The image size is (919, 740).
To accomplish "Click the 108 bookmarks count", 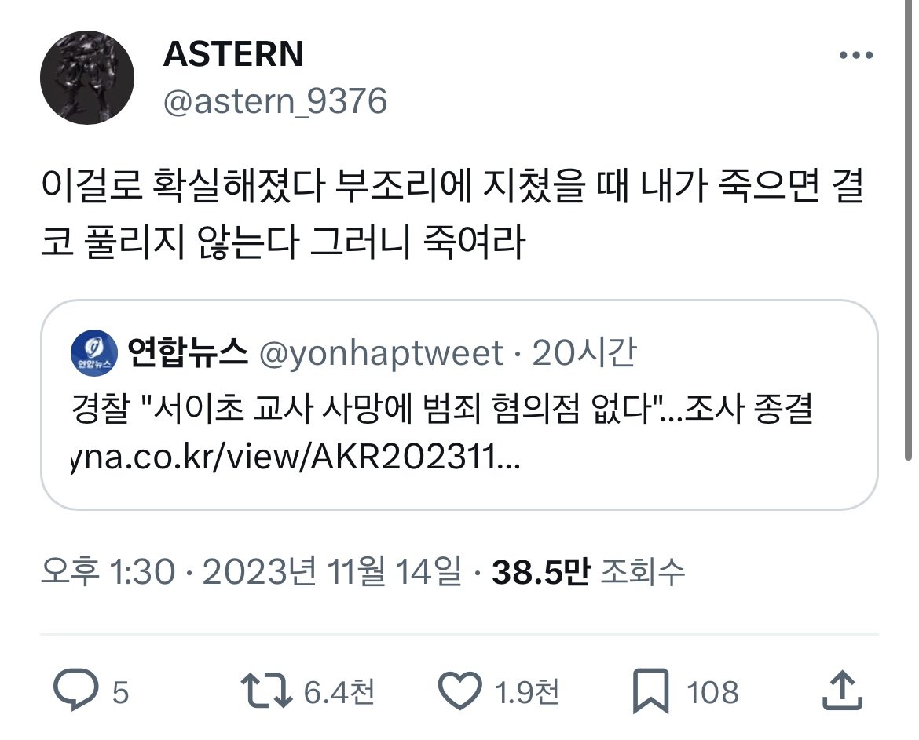I will pos(712,692).
